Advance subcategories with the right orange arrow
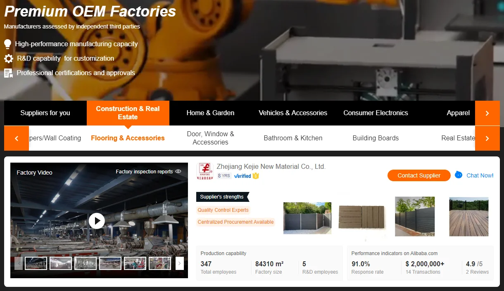This screenshot has height=291, width=504. click(487, 138)
